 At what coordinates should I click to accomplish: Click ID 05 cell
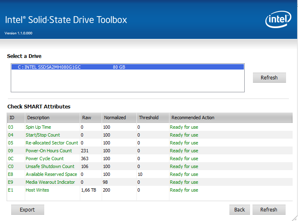tap(11, 143)
